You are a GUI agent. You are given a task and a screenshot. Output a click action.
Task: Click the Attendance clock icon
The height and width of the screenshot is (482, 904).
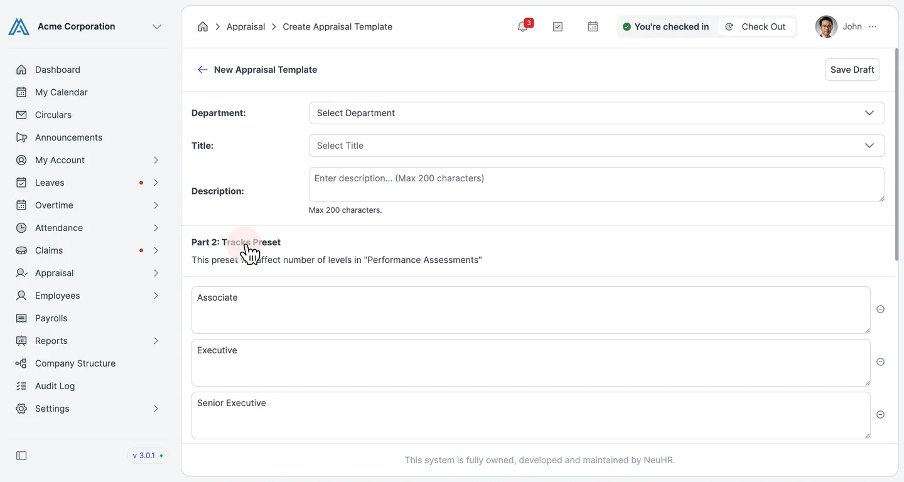(x=21, y=228)
